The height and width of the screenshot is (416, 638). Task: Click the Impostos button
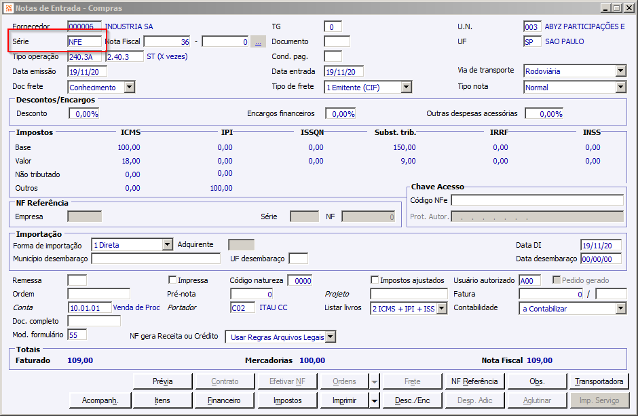point(288,400)
